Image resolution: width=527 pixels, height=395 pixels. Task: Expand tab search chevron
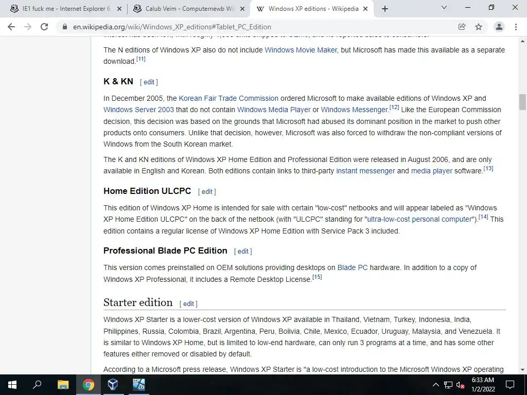point(444,7)
